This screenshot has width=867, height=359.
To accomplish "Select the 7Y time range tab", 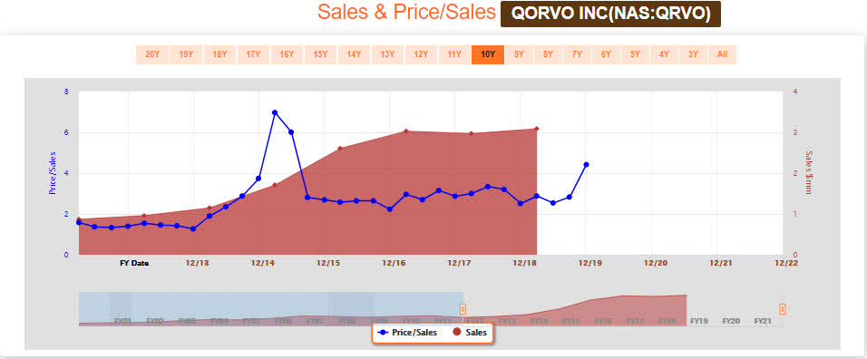I will 577,54.
